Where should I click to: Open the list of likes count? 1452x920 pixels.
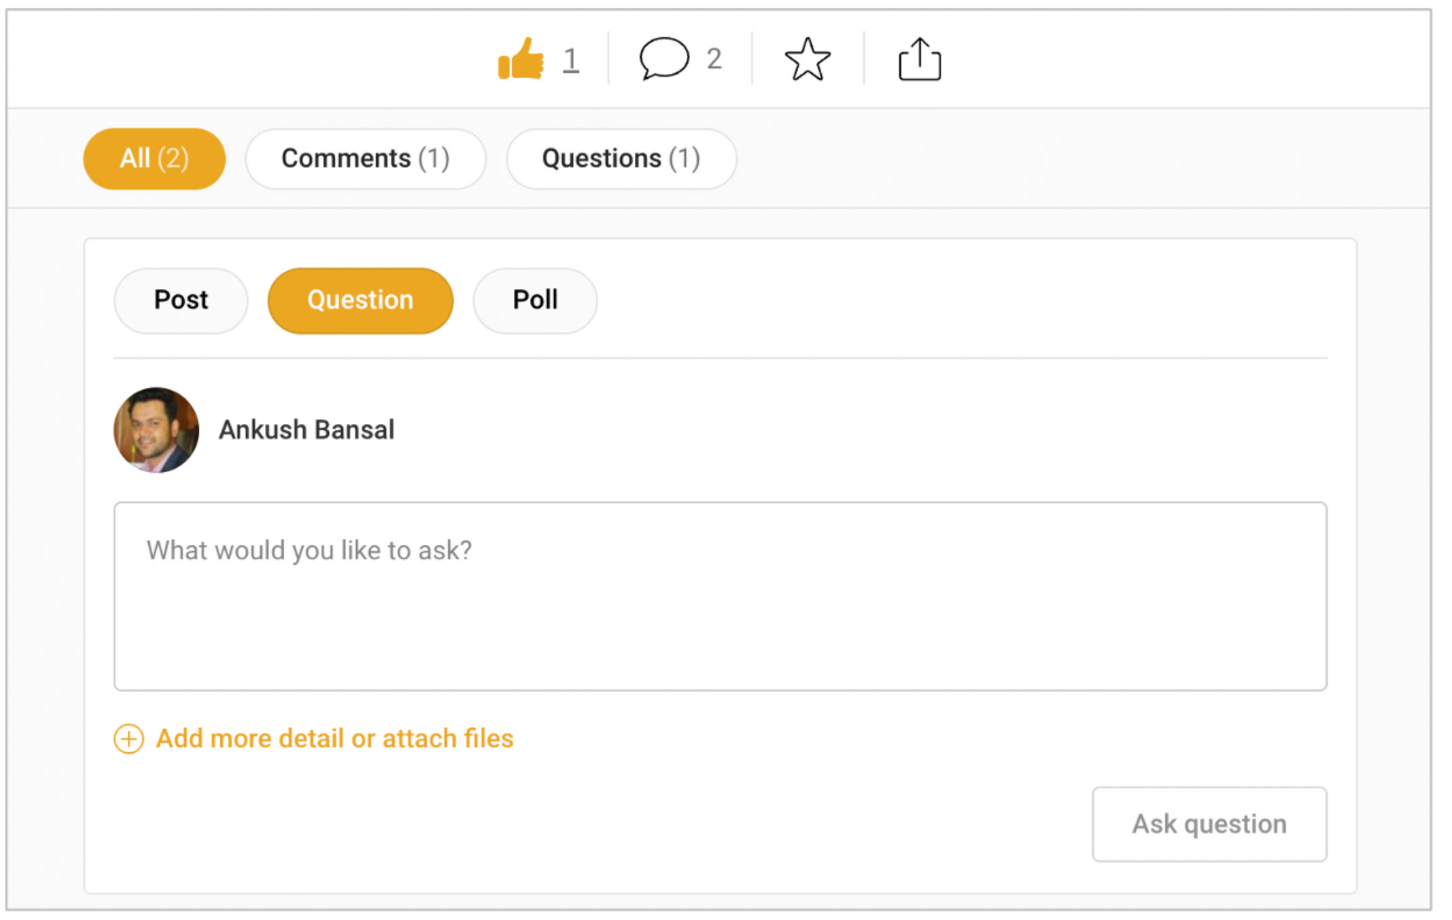(x=571, y=60)
